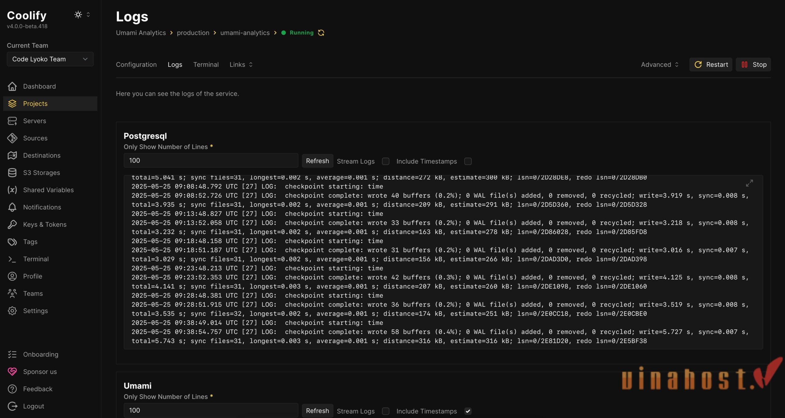Click the Keys & Tokens key icon
The height and width of the screenshot is (418, 785).
click(x=12, y=224)
